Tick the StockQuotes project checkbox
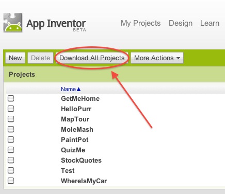This screenshot has height=194, width=225. (x=11, y=160)
